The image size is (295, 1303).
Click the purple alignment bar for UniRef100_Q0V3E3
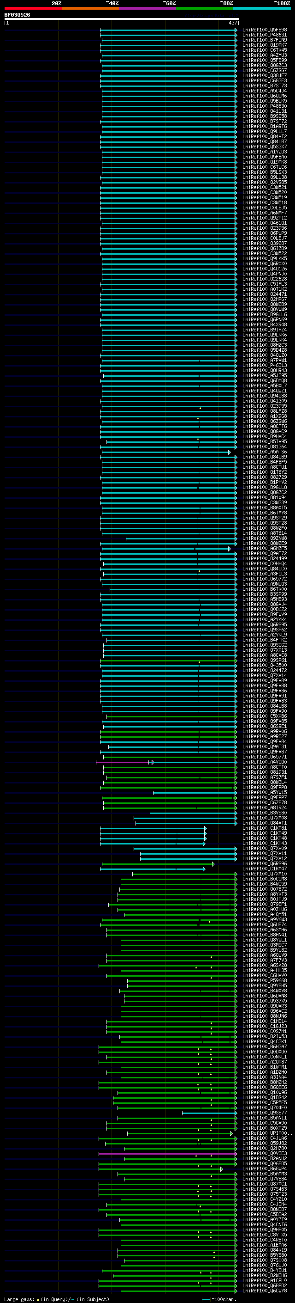(x=168, y=1153)
